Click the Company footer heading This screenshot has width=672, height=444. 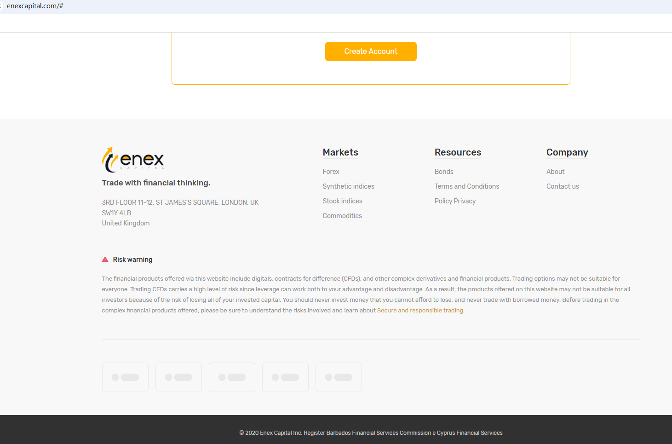[567, 152]
